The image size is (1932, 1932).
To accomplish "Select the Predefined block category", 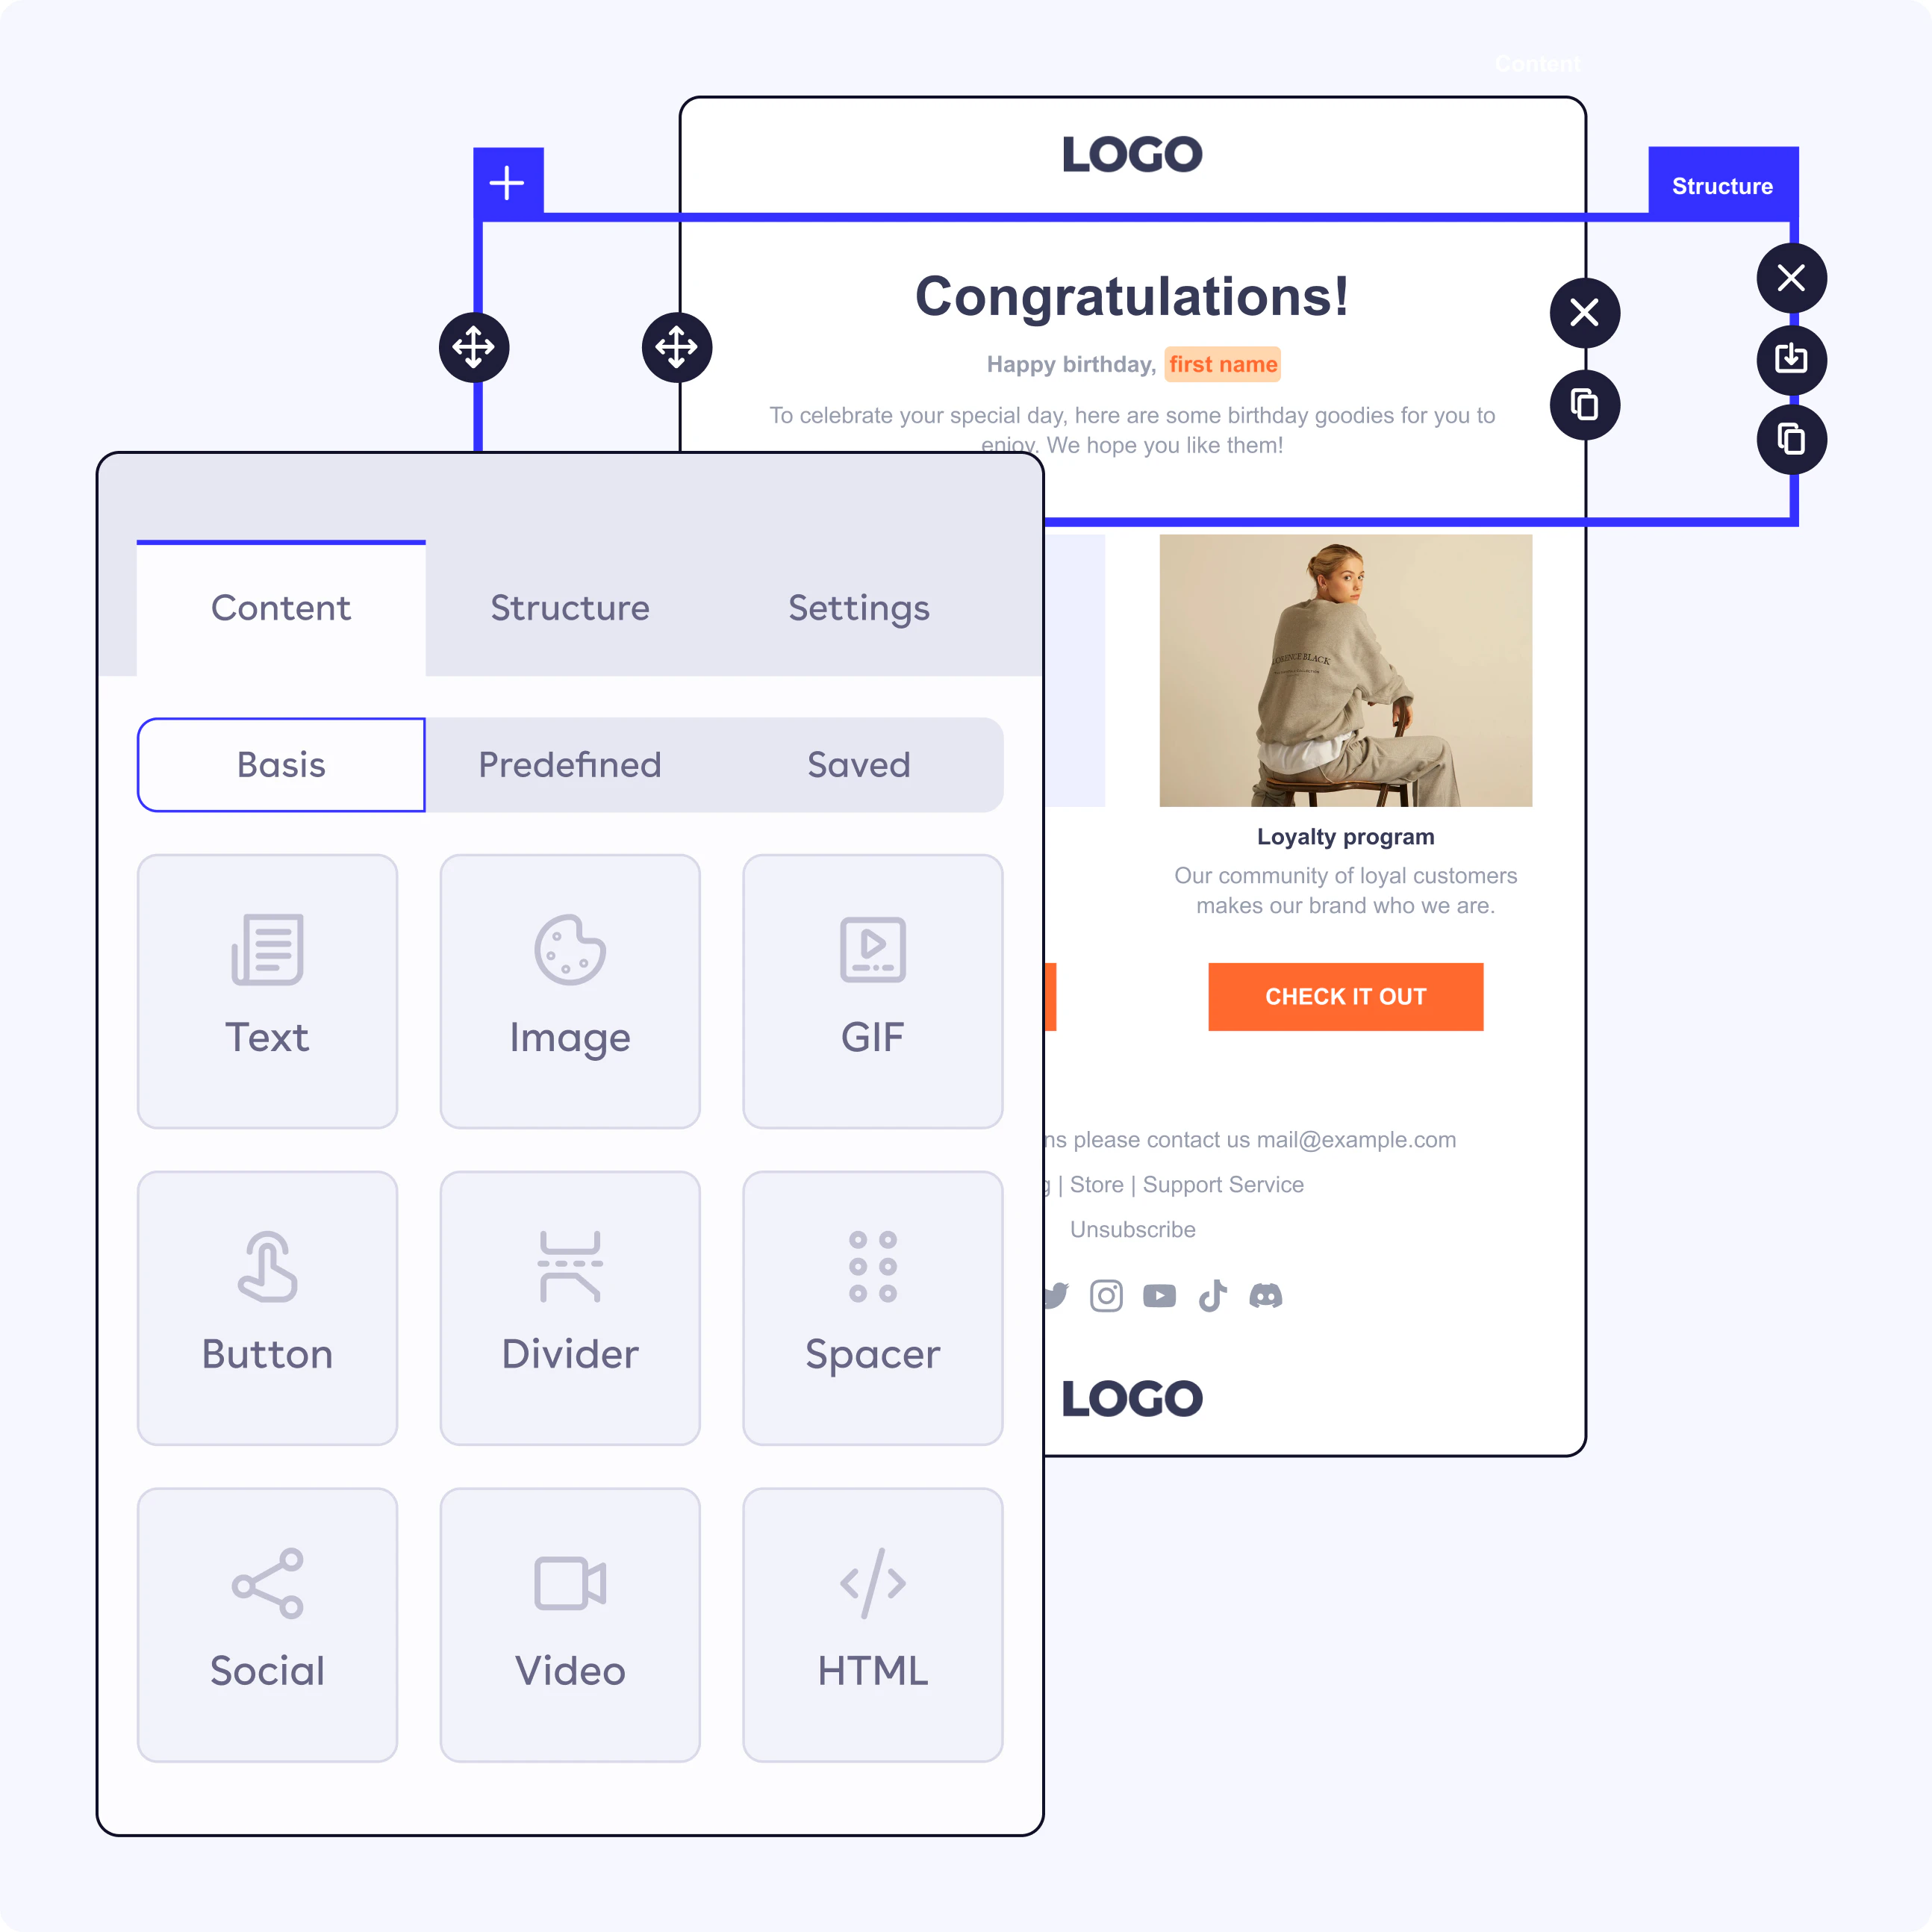I will point(570,766).
